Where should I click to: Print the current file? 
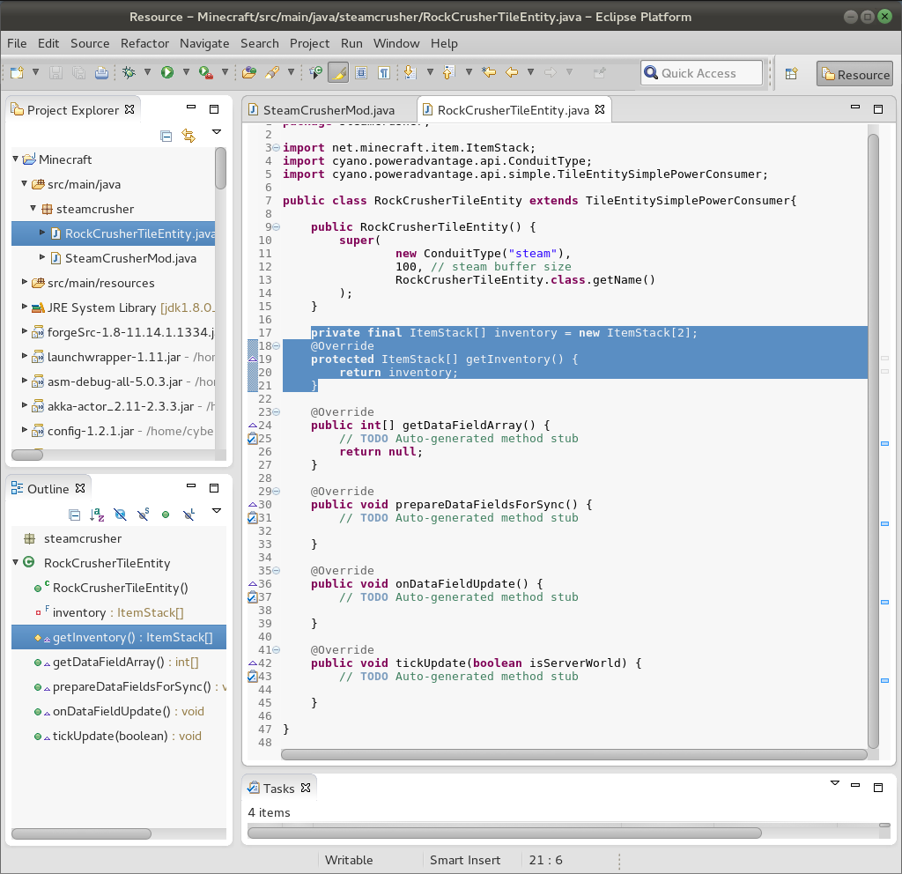point(101,72)
